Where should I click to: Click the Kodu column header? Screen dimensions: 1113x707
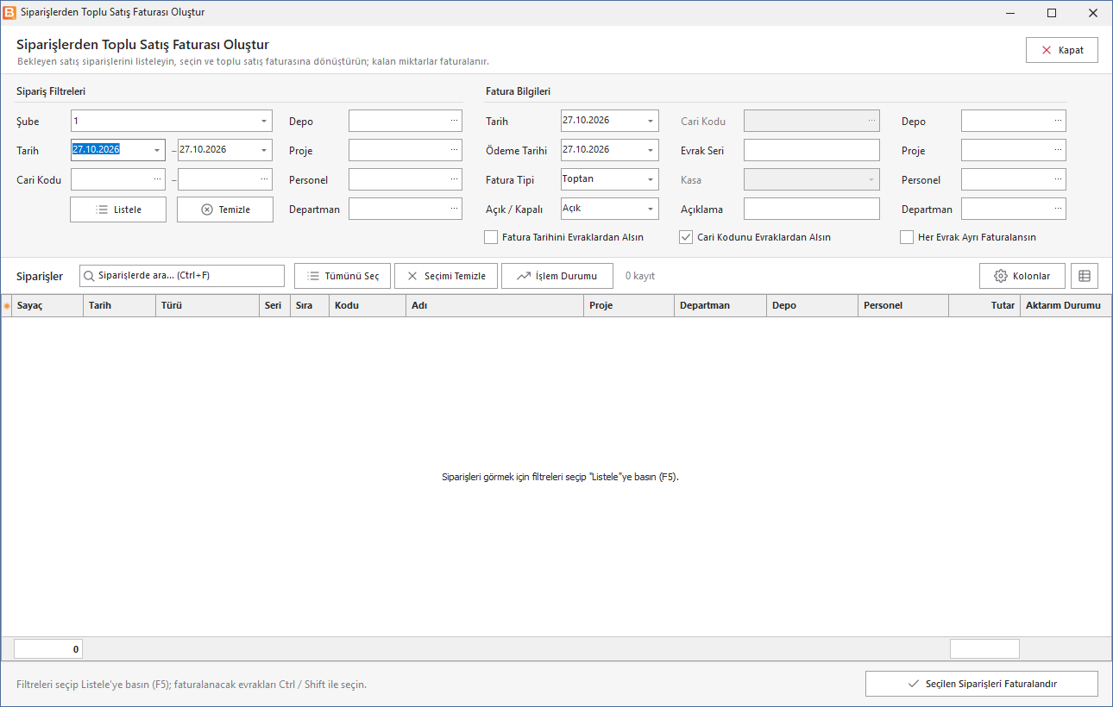pyautogui.click(x=368, y=305)
